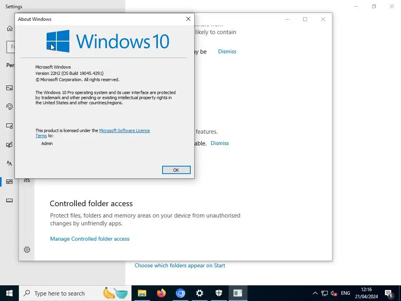
Task: Minimise the Windows Security window
Action: tap(287, 19)
